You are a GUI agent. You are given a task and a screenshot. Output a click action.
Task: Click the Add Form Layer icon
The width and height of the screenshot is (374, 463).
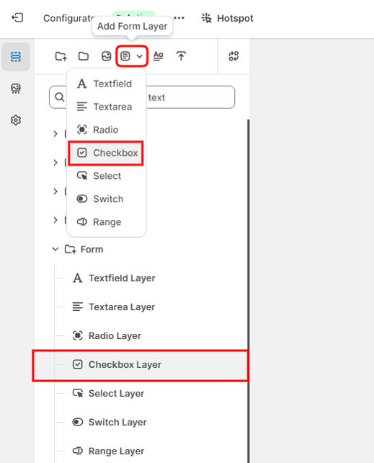tap(125, 56)
